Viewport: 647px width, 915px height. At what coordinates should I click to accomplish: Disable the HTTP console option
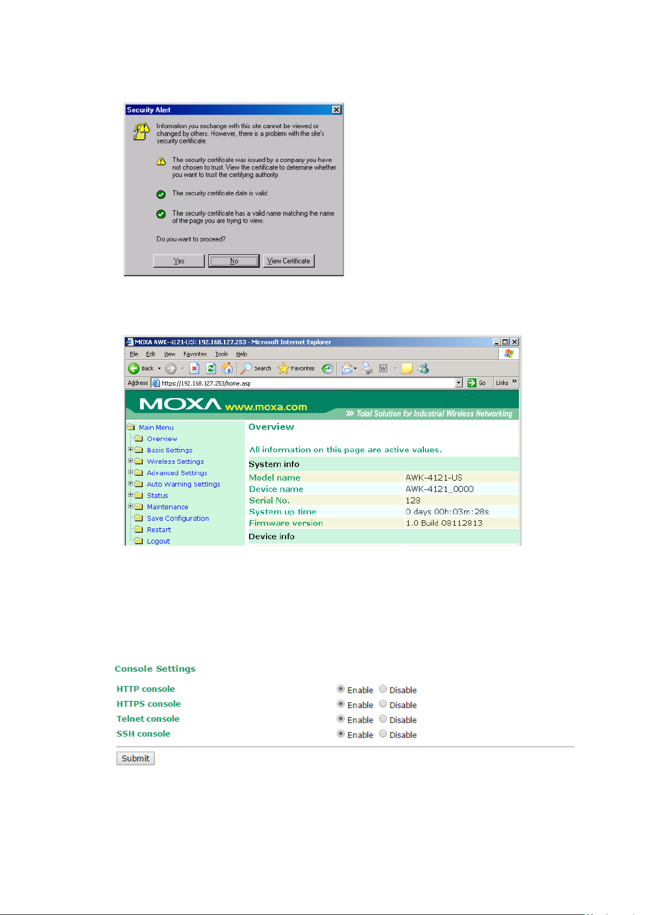click(x=383, y=689)
